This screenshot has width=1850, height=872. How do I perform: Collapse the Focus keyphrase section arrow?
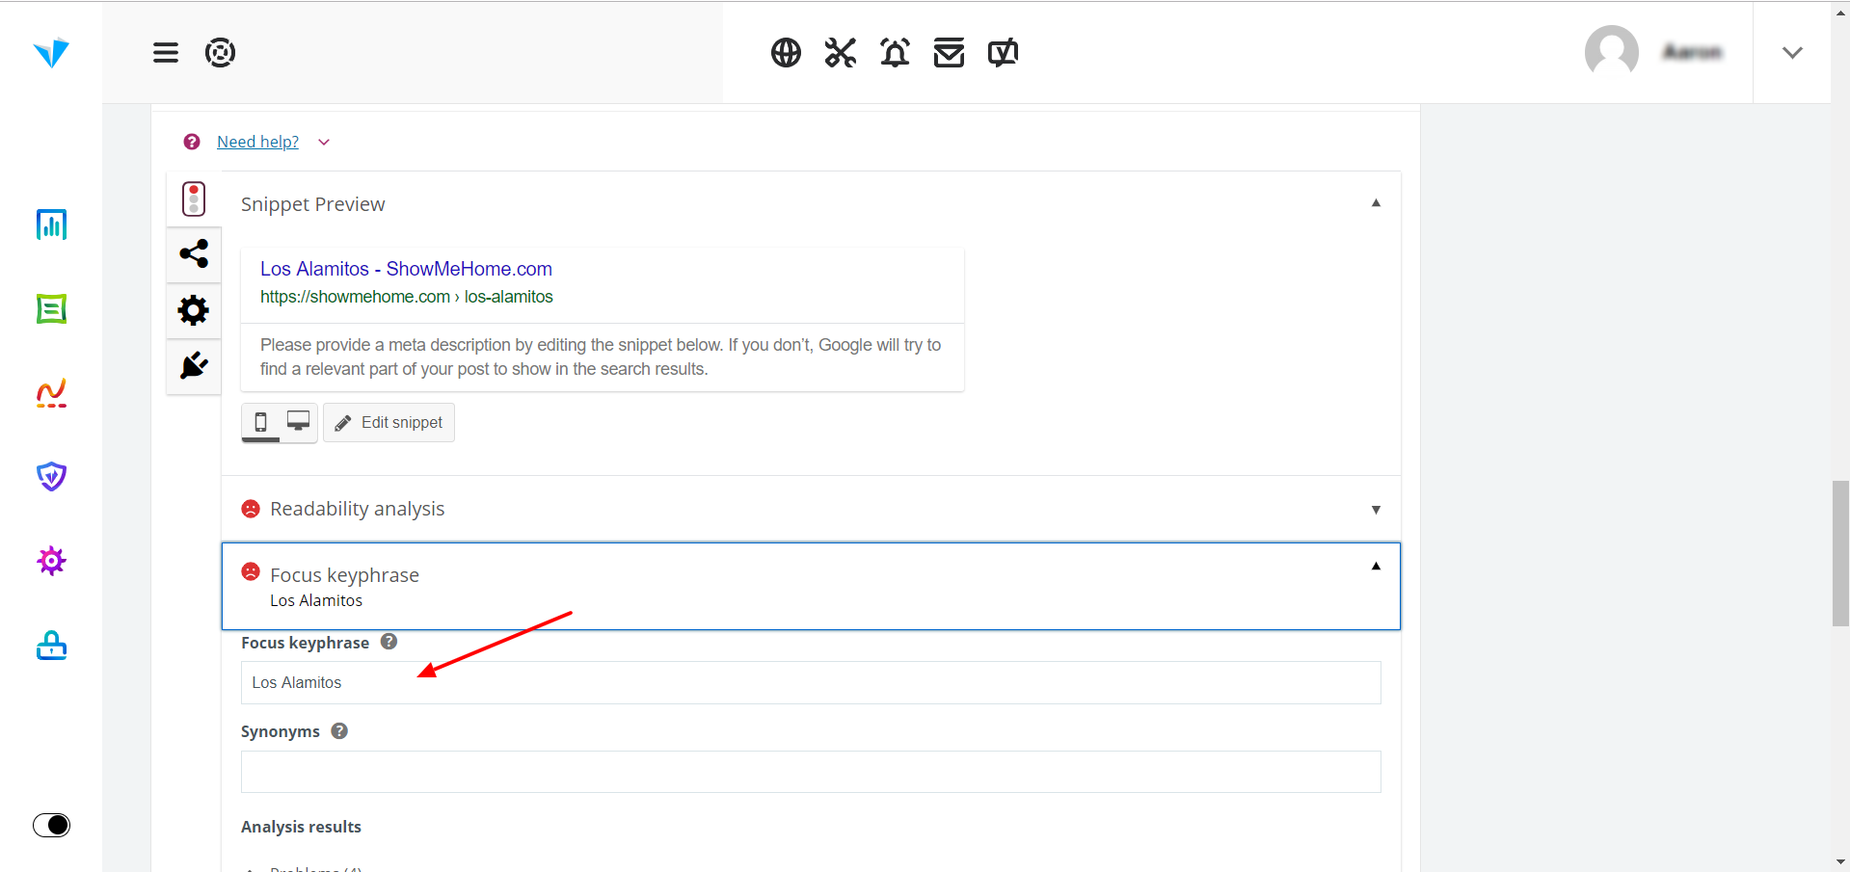coord(1376,567)
